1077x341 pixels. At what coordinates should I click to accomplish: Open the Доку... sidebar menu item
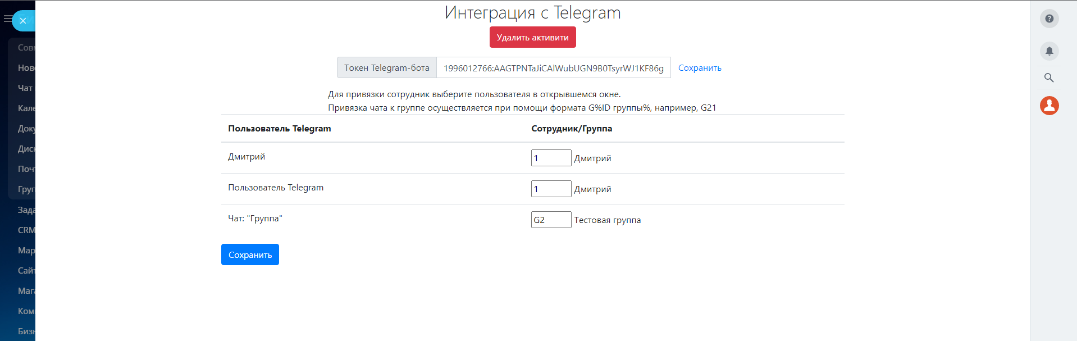coord(26,129)
